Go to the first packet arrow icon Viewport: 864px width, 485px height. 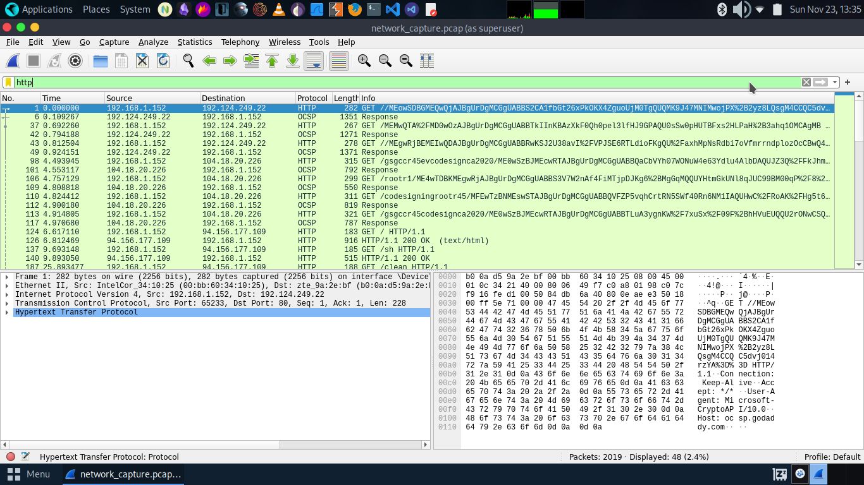[x=272, y=61]
